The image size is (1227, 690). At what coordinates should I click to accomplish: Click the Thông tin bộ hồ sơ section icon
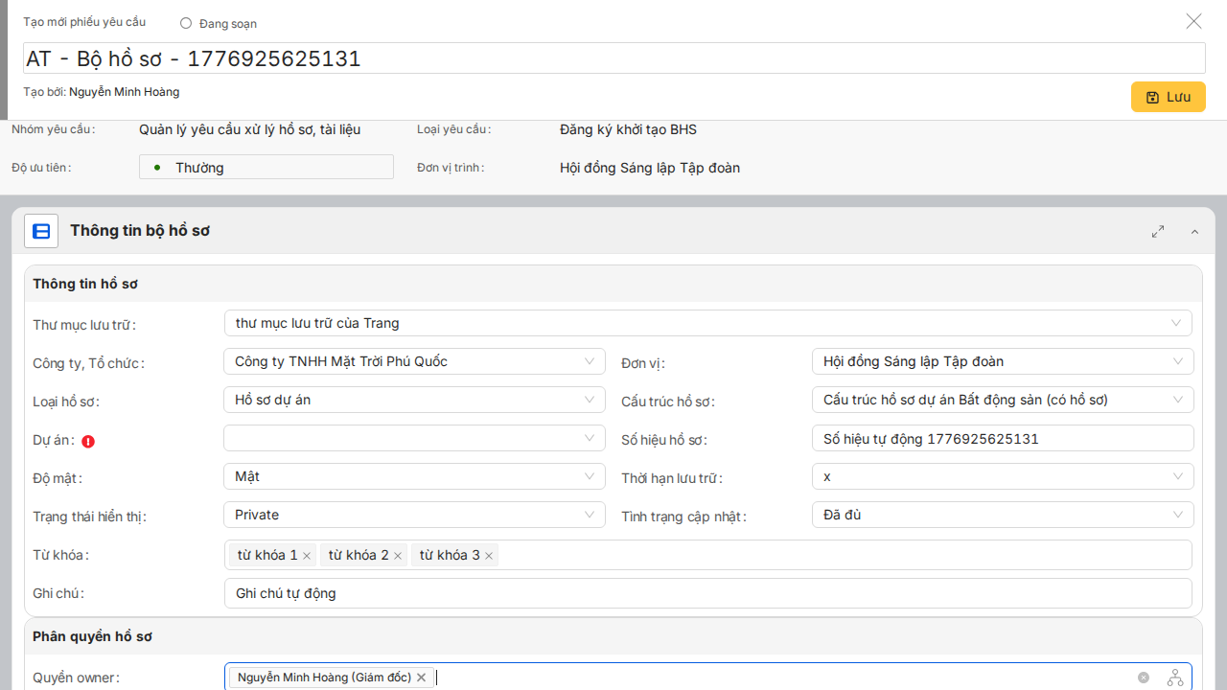[41, 231]
